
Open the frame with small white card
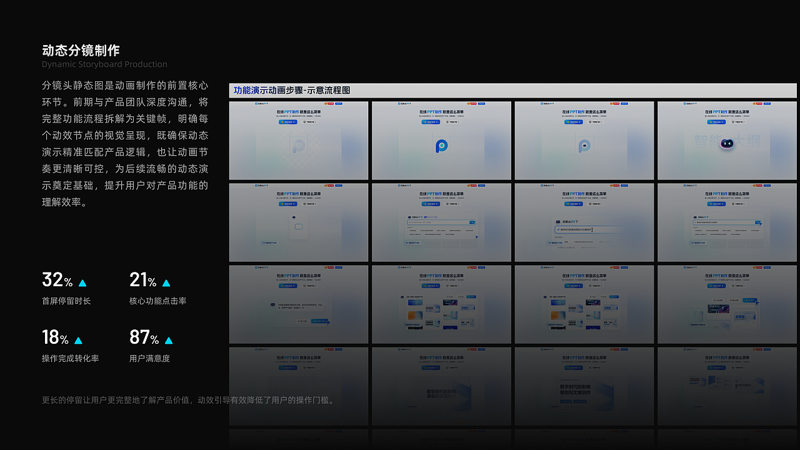click(x=299, y=222)
